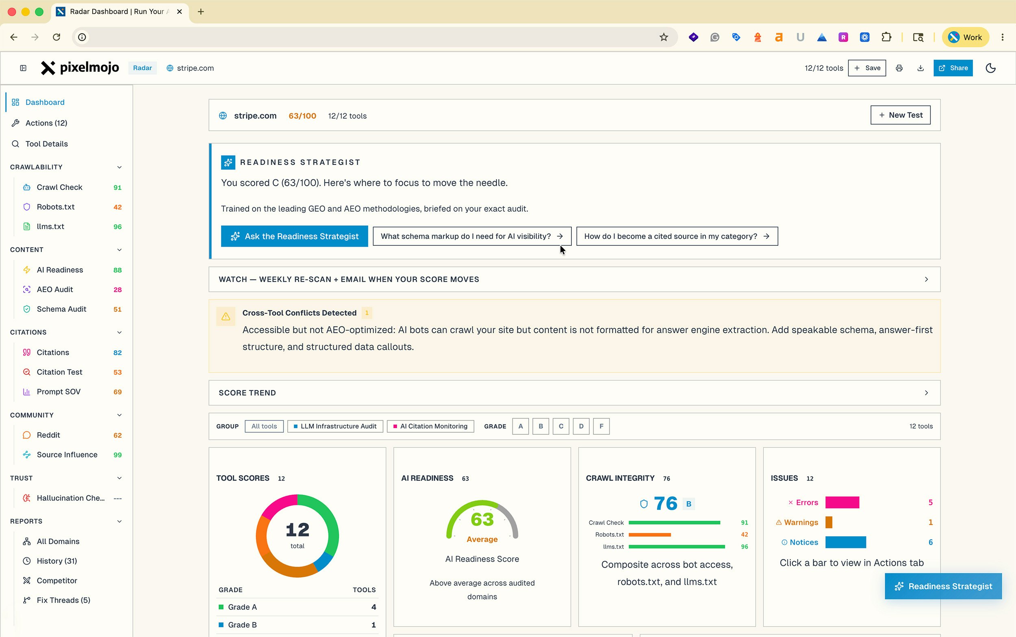1016x637 pixels.
Task: Click the New Test button
Action: tap(901, 115)
